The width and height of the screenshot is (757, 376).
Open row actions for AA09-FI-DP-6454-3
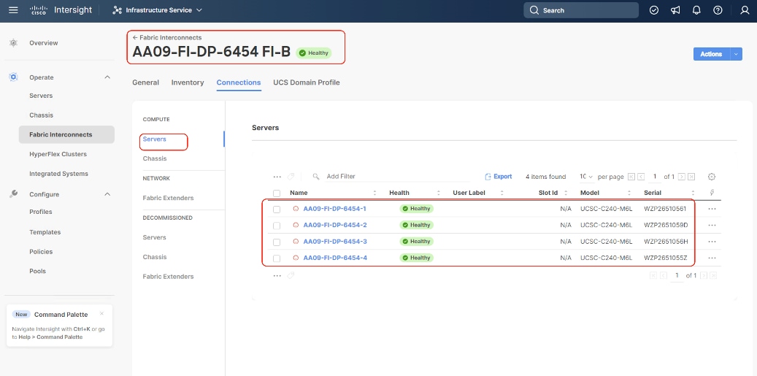712,242
